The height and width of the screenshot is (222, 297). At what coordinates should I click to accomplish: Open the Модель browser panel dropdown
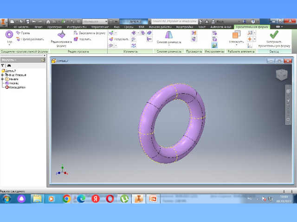click(x=9, y=60)
